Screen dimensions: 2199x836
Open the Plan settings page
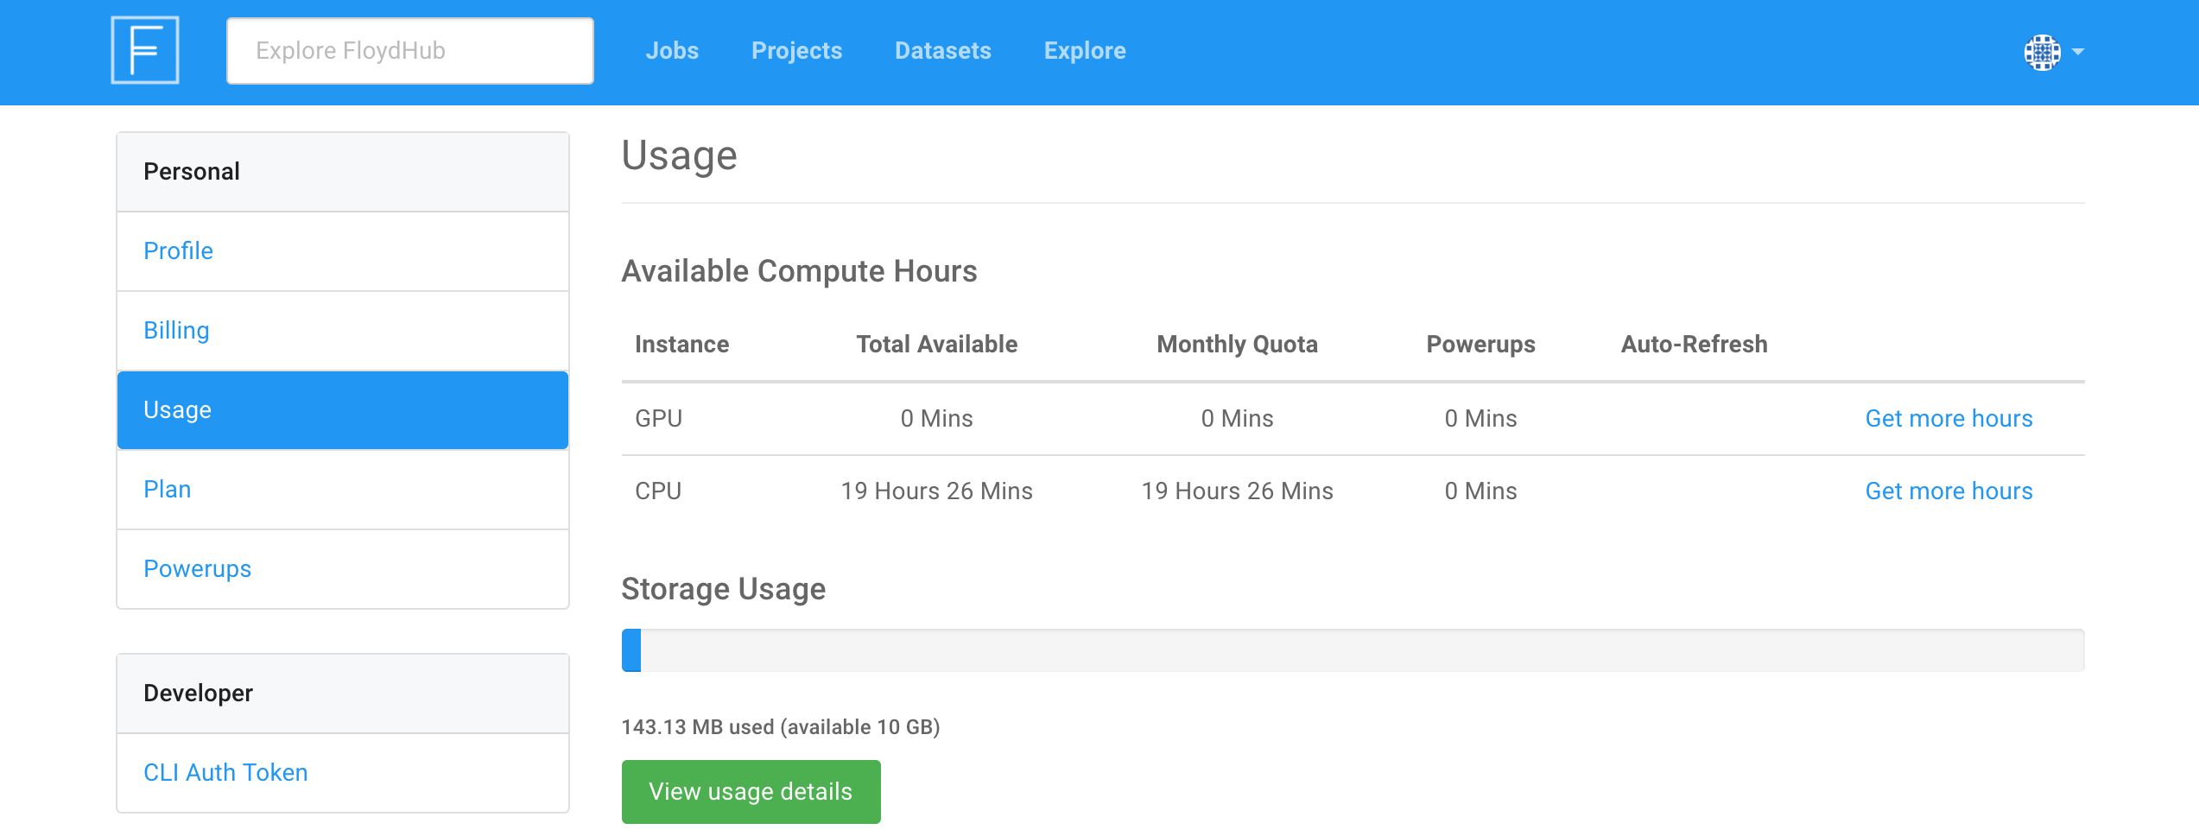point(168,490)
